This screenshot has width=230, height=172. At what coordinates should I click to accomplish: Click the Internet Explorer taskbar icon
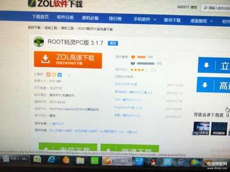pyautogui.click(x=51, y=160)
